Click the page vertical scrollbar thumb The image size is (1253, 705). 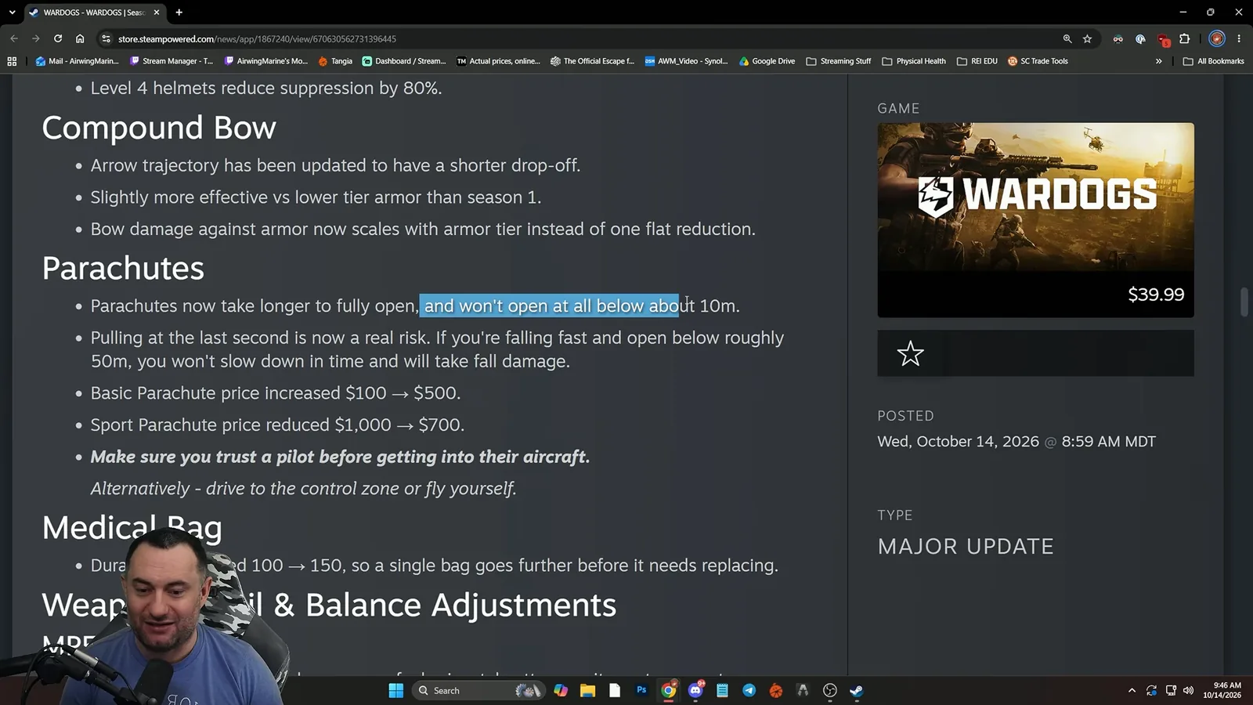coord(1244,302)
